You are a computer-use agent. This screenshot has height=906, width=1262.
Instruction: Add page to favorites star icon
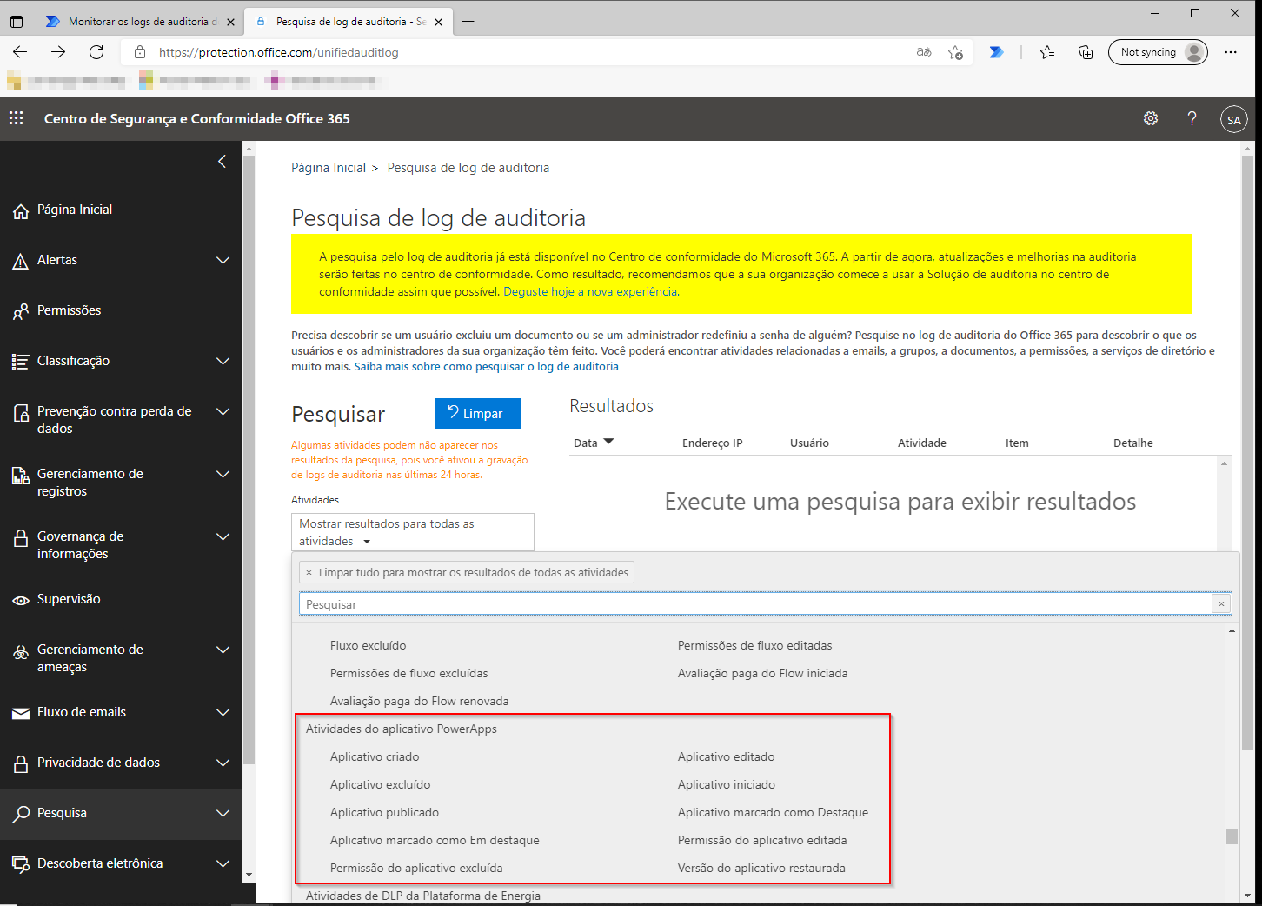955,52
